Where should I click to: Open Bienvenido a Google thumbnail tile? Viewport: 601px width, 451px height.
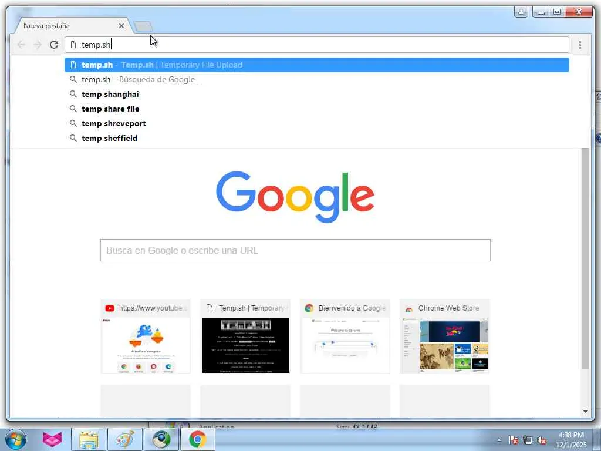pyautogui.click(x=345, y=336)
